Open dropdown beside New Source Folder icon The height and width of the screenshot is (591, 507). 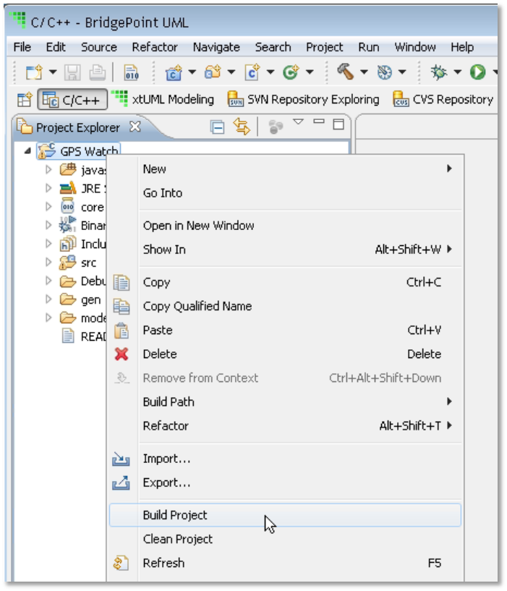click(x=231, y=72)
